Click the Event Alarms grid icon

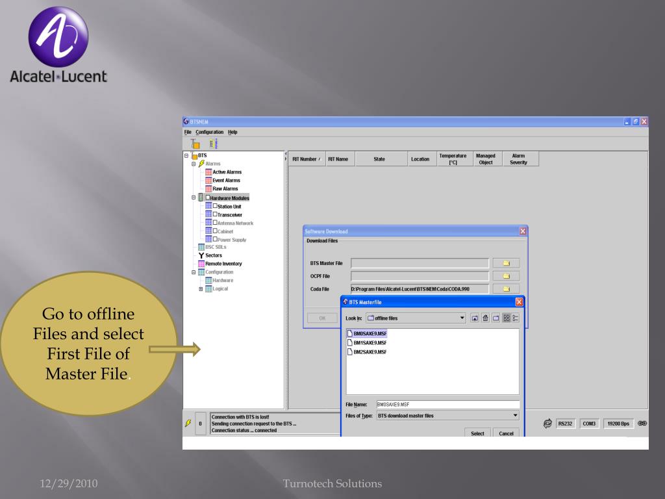click(x=208, y=181)
